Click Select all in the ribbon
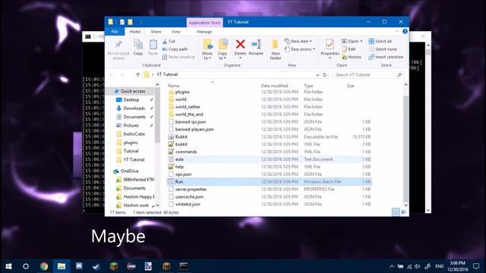The image size is (486, 273). pos(380,41)
